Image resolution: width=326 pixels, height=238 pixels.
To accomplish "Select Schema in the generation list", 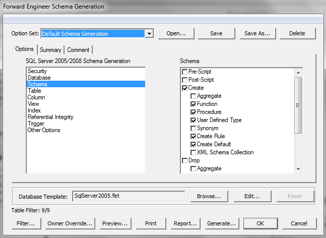I will tap(86, 84).
